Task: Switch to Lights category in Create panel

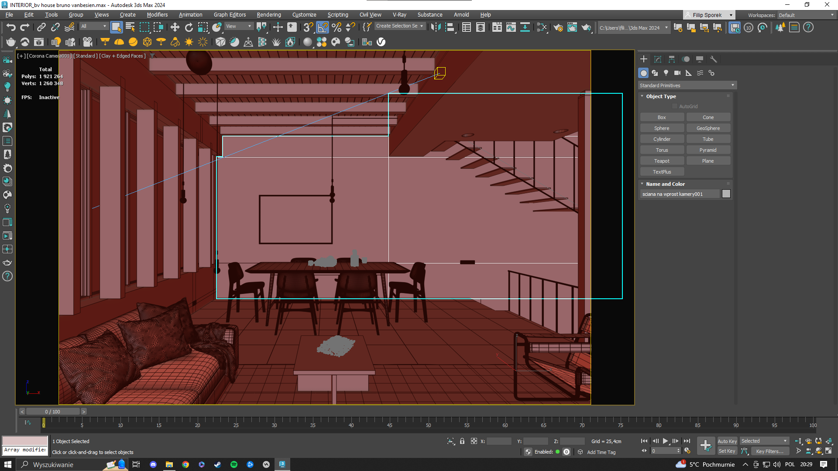Action: click(666, 73)
